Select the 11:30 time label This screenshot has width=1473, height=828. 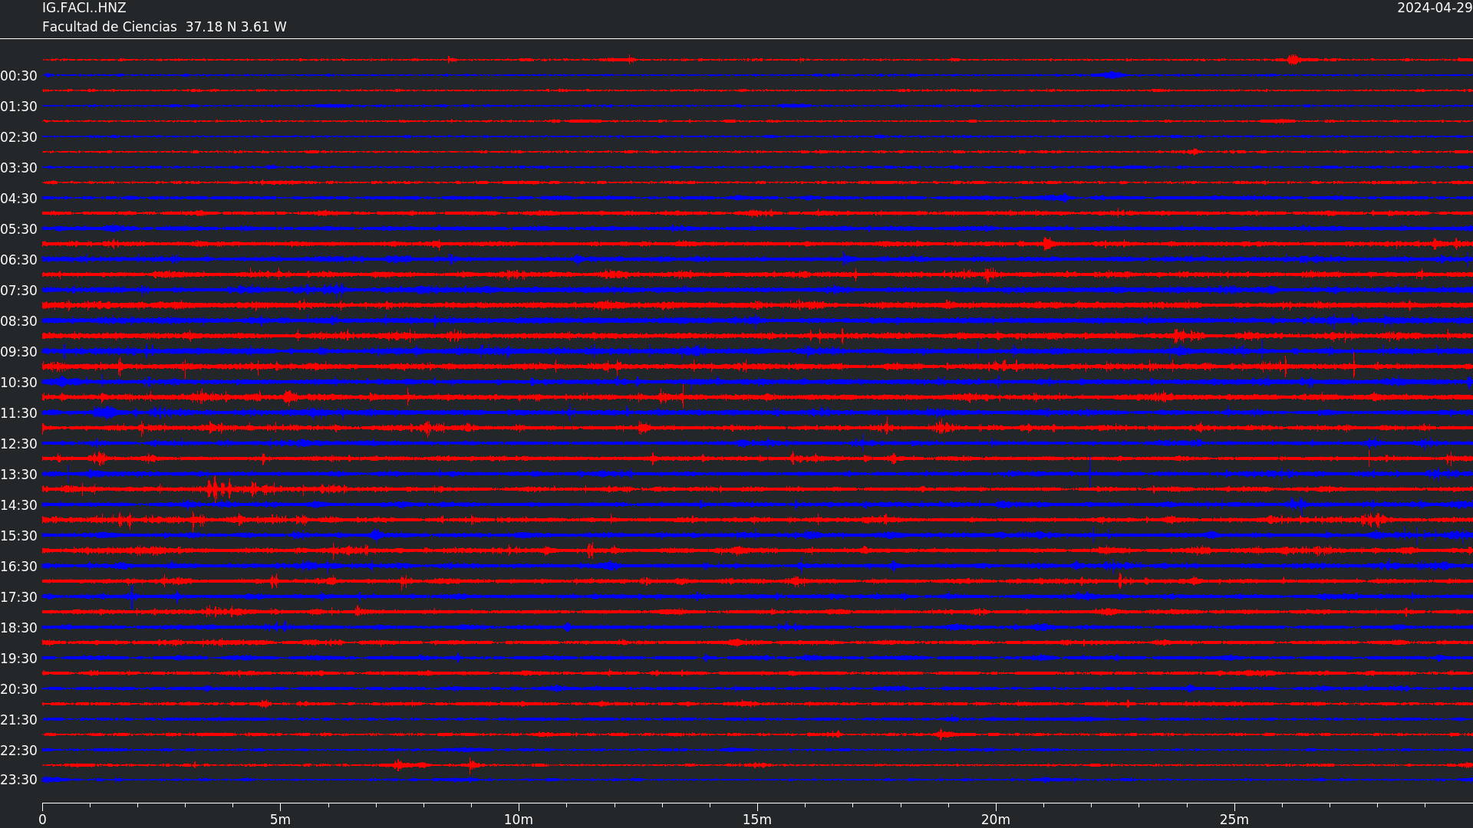(19, 413)
